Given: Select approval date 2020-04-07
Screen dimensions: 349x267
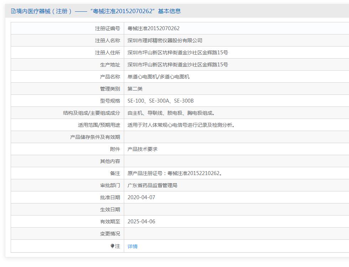Looking at the screenshot, I should coord(141,197).
